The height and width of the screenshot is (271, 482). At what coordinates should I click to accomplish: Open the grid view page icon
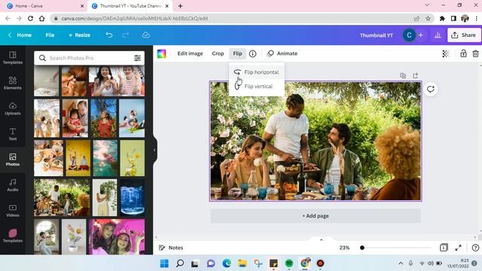pyautogui.click(x=444, y=248)
